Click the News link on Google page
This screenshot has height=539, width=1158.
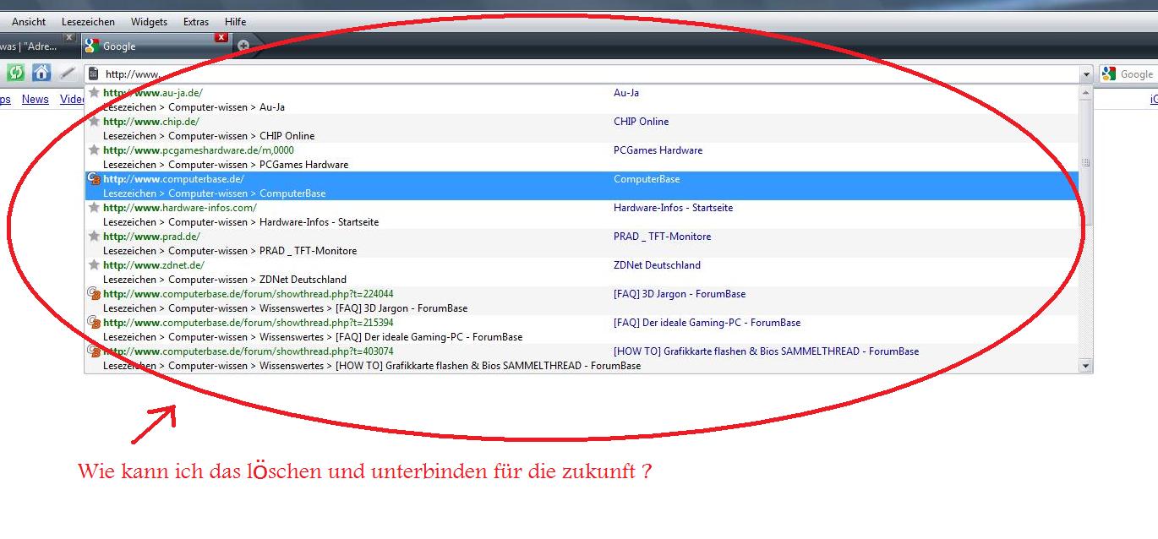click(x=36, y=100)
